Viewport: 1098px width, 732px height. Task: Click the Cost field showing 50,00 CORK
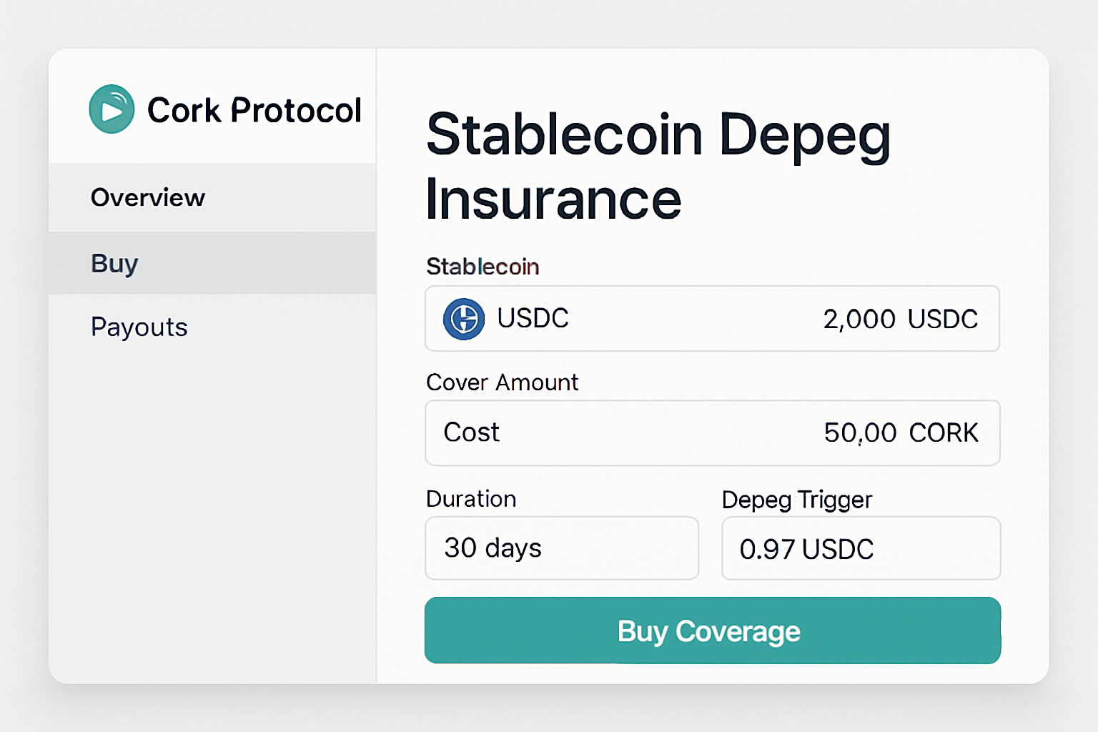tap(712, 433)
